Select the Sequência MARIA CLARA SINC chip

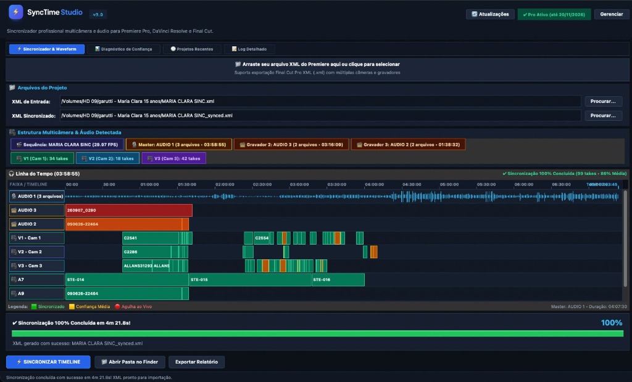click(67, 145)
